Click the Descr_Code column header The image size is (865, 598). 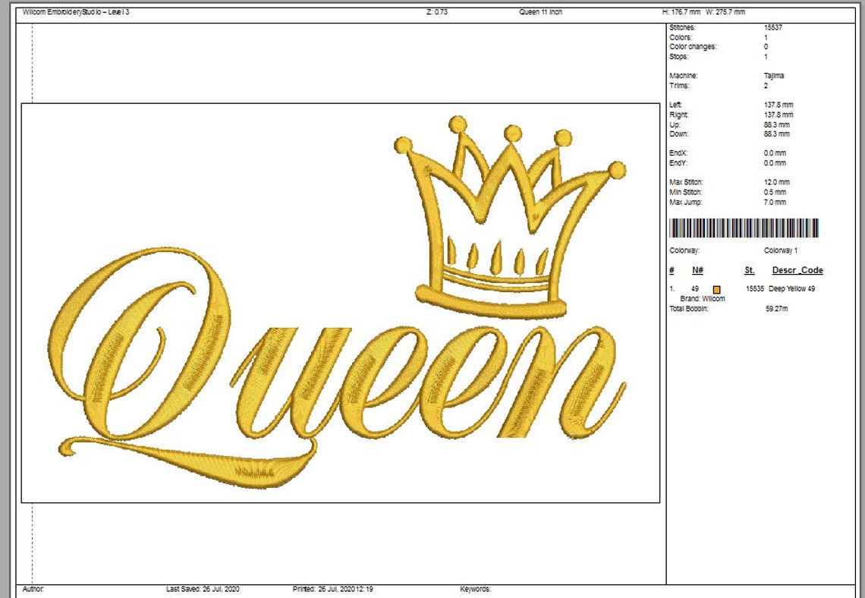pyautogui.click(x=797, y=270)
